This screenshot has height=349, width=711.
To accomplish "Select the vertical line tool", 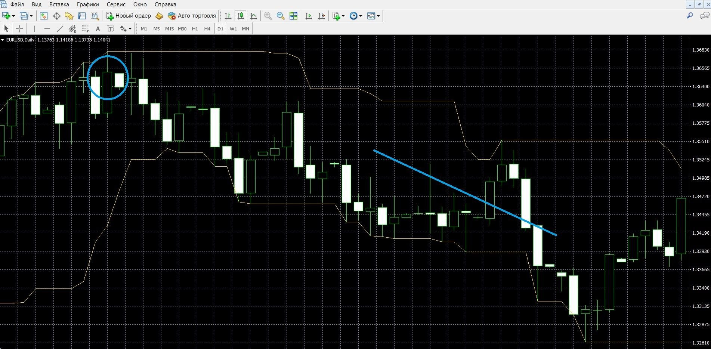I will (x=34, y=29).
